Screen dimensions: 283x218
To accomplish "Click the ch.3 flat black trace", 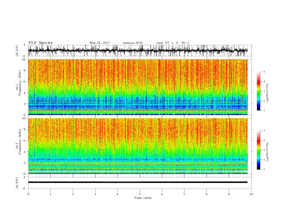I will pos(138,182).
